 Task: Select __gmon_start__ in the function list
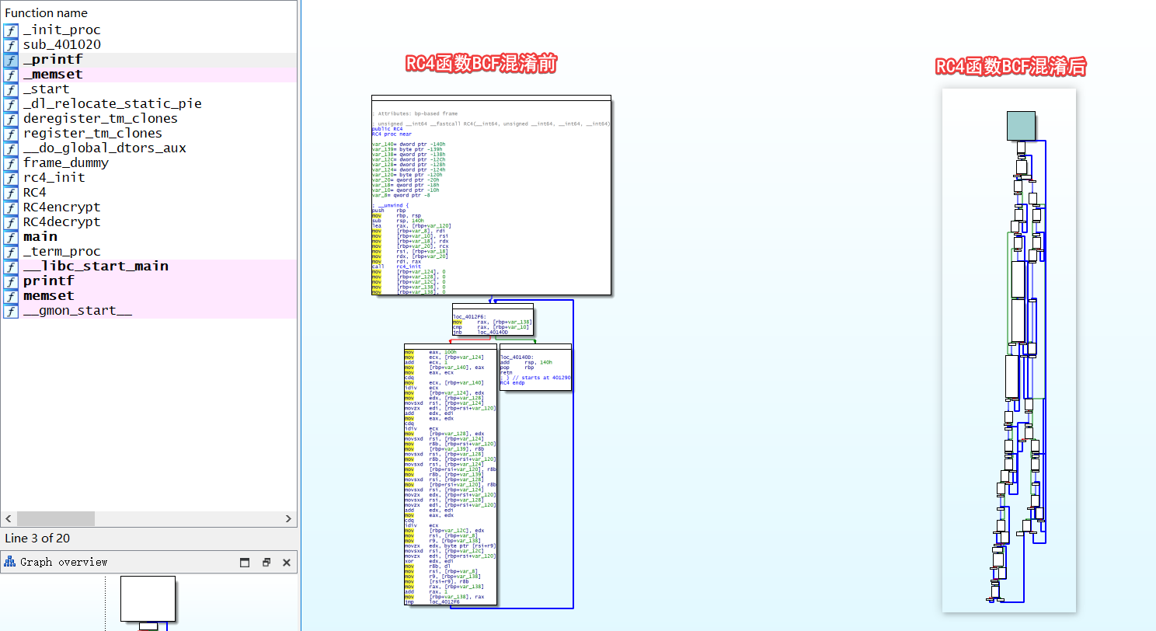pyautogui.click(x=77, y=311)
